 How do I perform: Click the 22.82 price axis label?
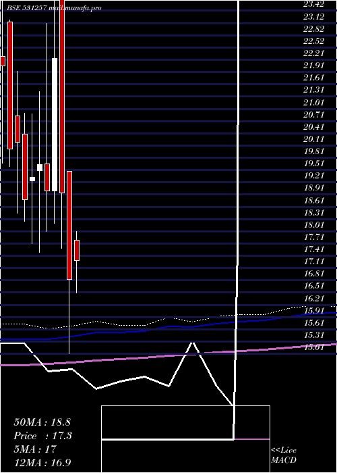tap(313, 29)
